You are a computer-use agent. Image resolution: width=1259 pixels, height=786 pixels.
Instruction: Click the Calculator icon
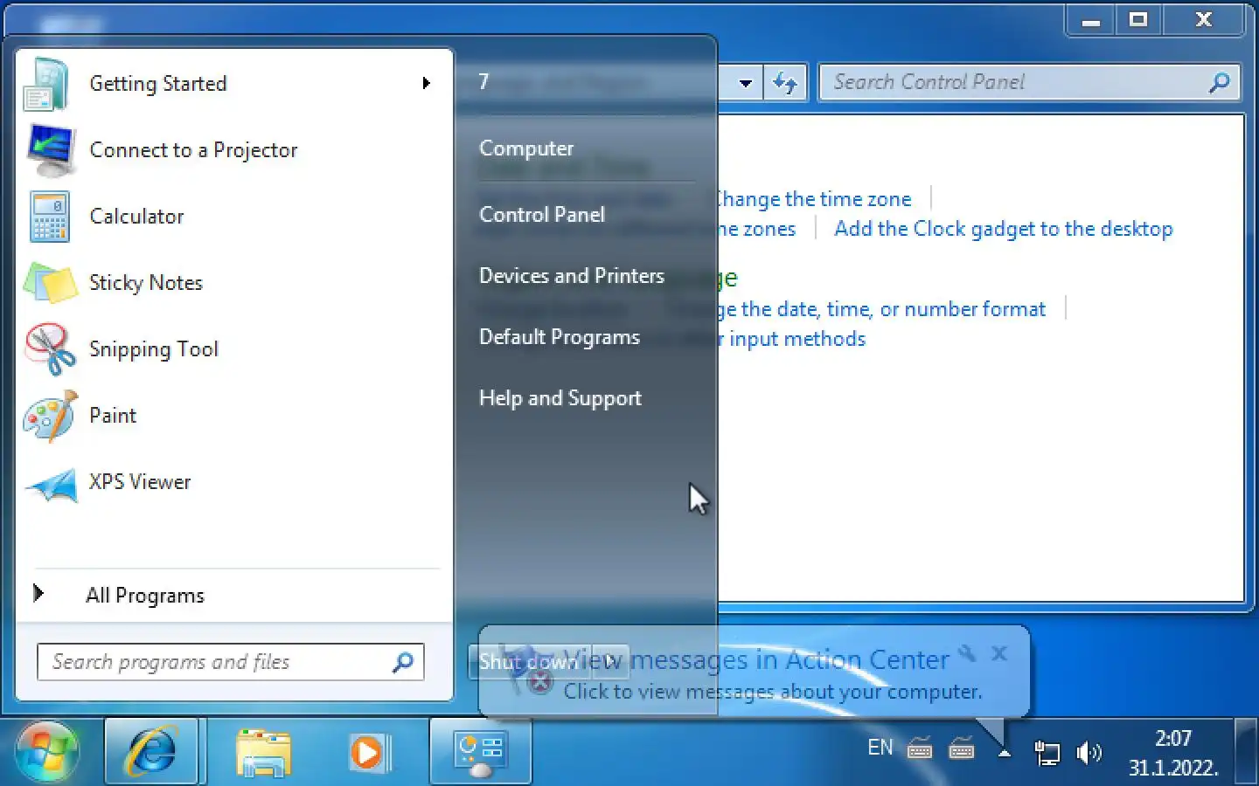50,217
